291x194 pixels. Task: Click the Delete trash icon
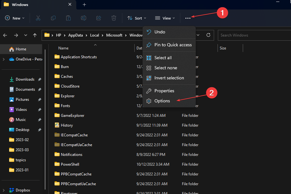(114, 18)
